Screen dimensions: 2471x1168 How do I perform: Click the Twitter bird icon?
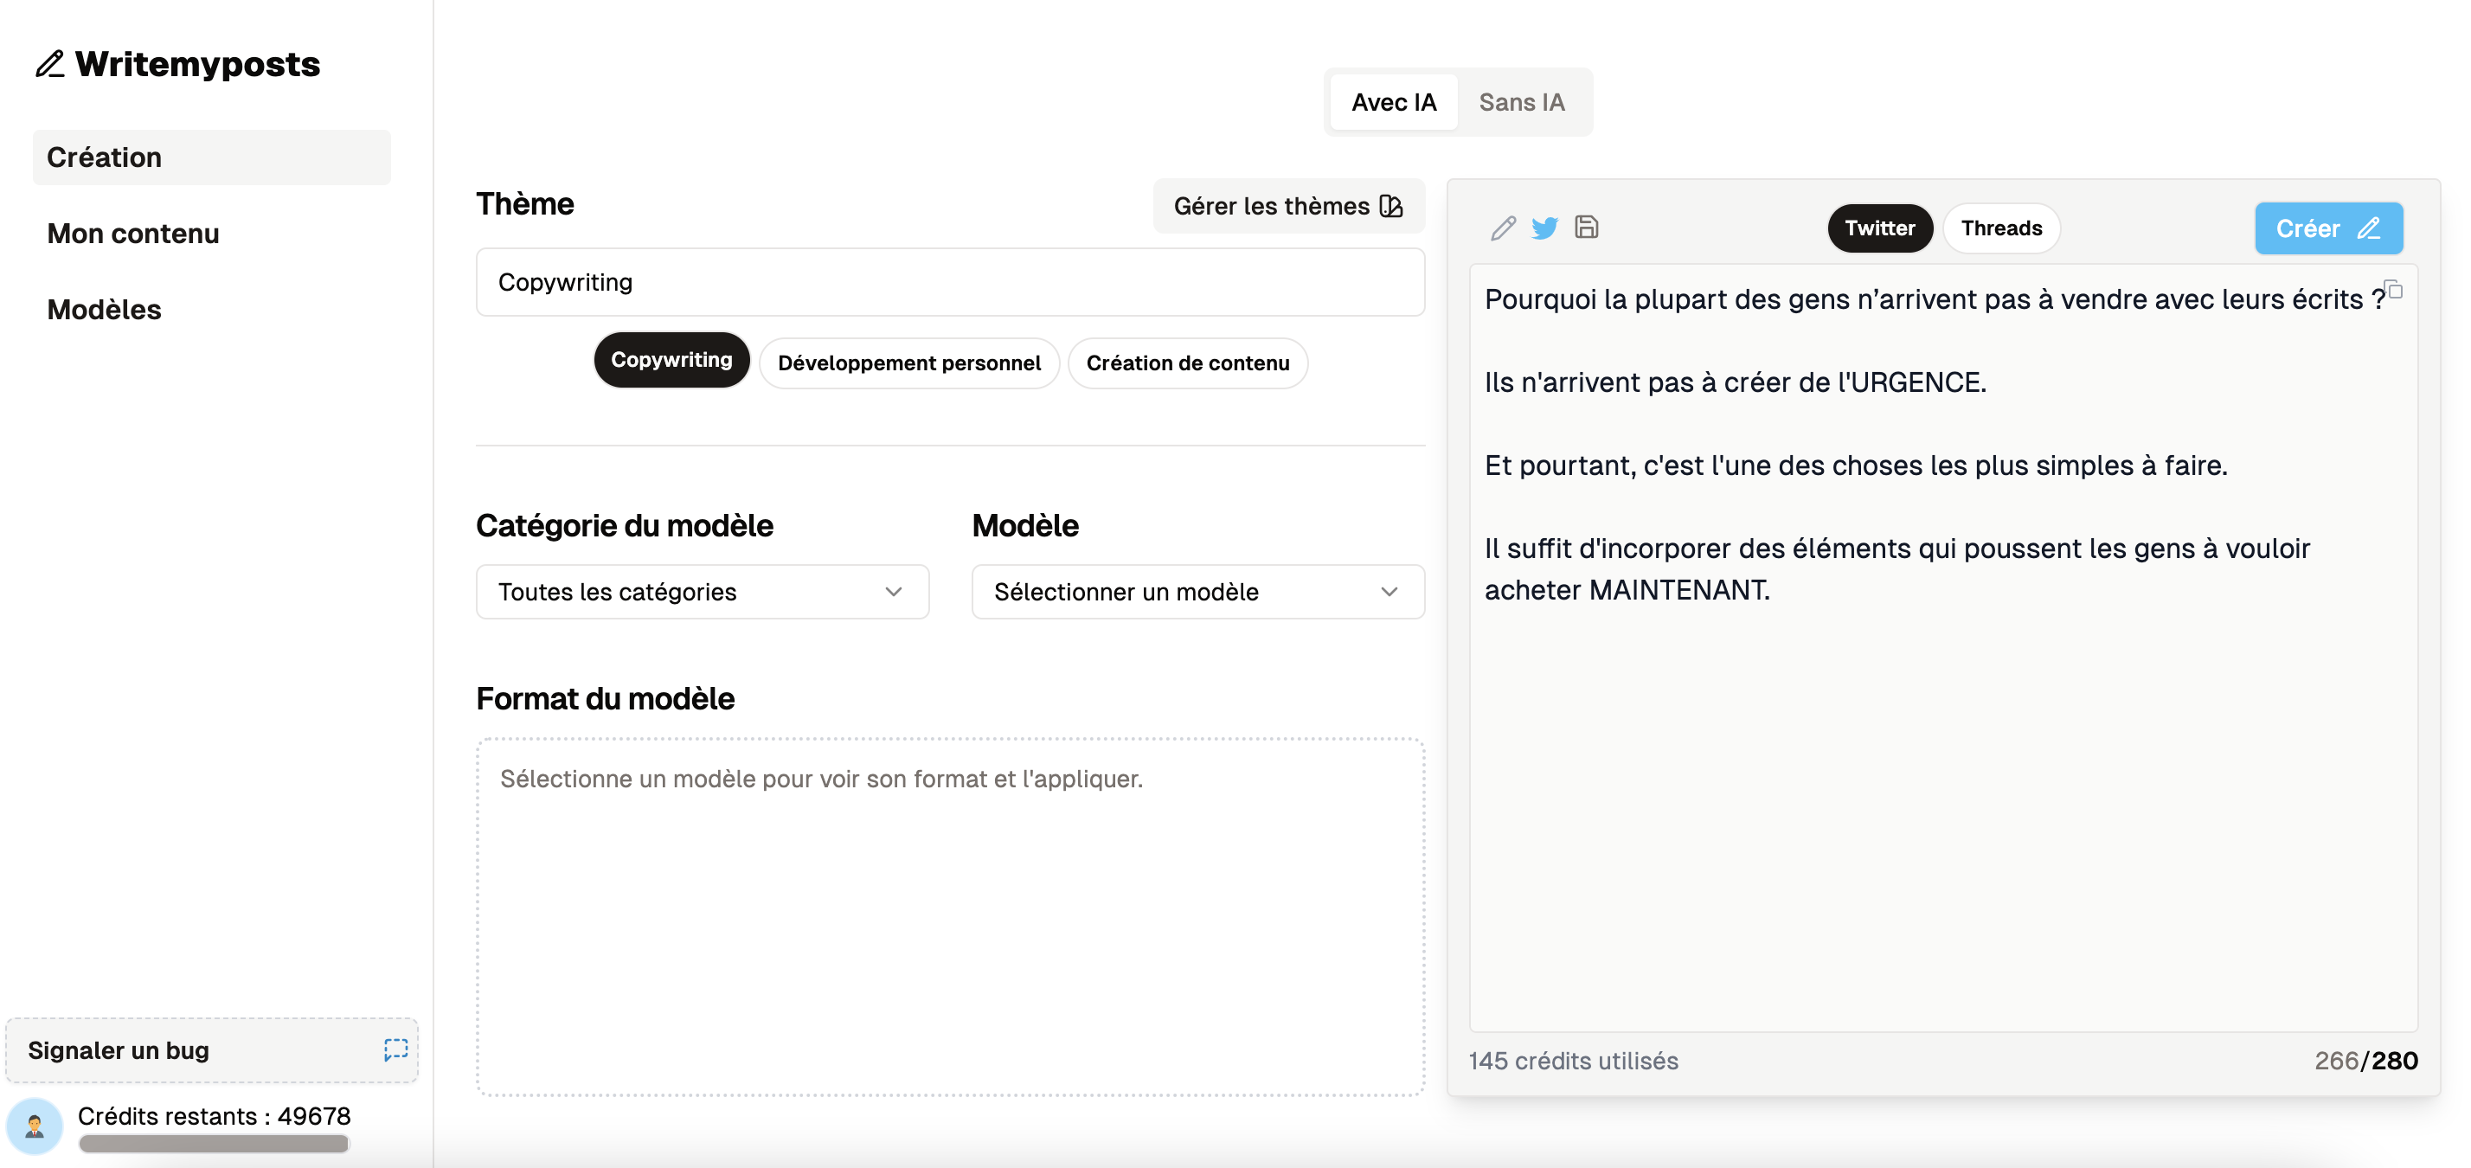[x=1544, y=227]
